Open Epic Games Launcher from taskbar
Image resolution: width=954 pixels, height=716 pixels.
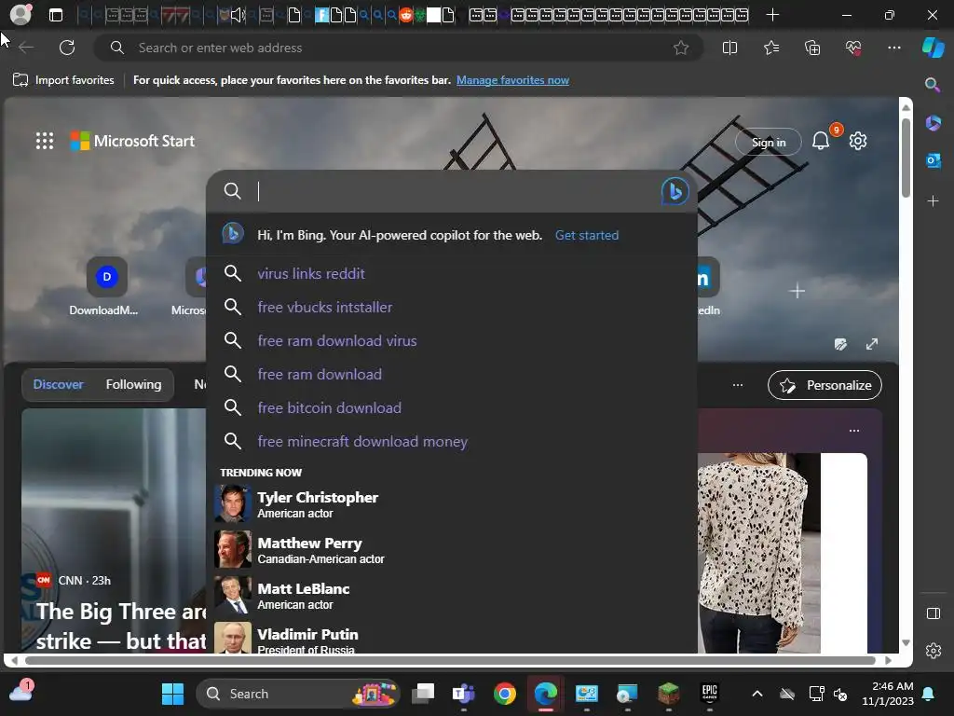tap(709, 694)
